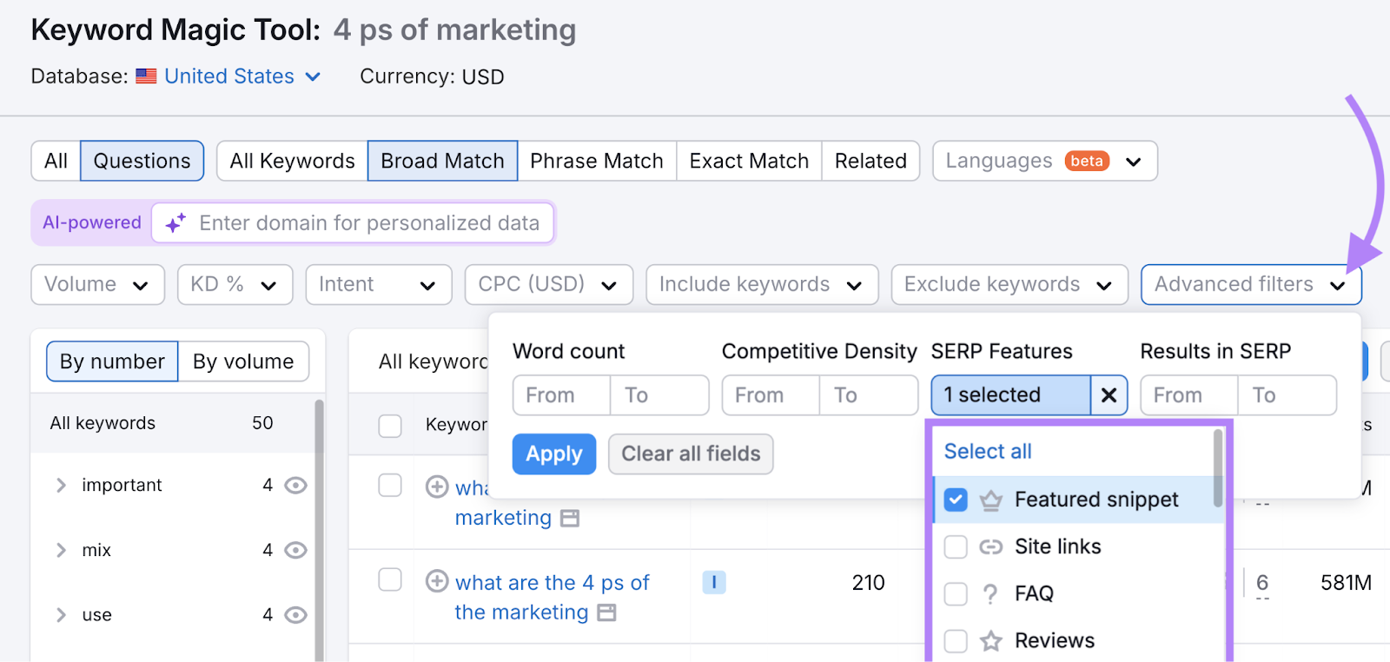Open SERP icon next to 'the marketing' keyword
The height and width of the screenshot is (662, 1390).
pos(607,612)
